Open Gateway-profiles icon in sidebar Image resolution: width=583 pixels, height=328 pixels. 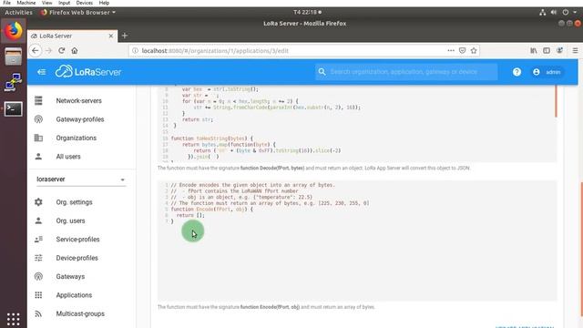pyautogui.click(x=38, y=119)
